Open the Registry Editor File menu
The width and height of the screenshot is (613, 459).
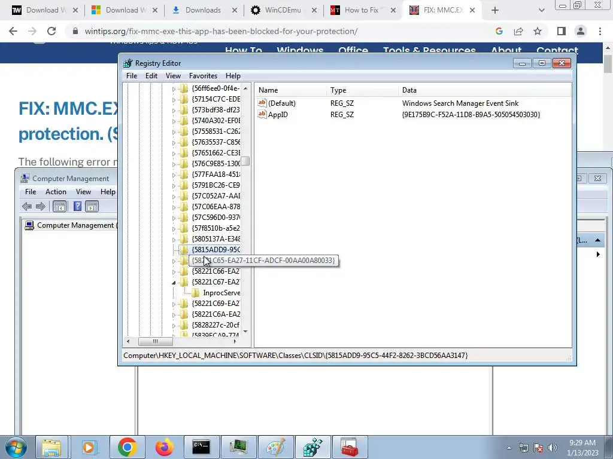131,76
